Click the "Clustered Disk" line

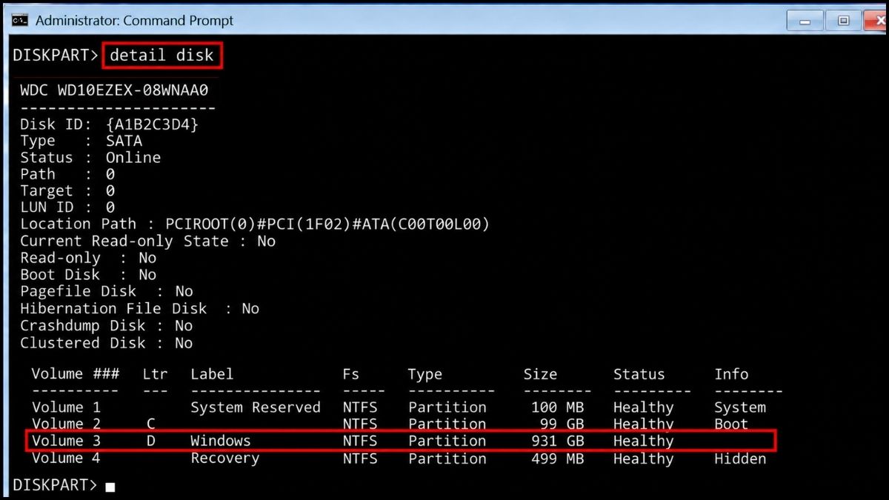[106, 343]
